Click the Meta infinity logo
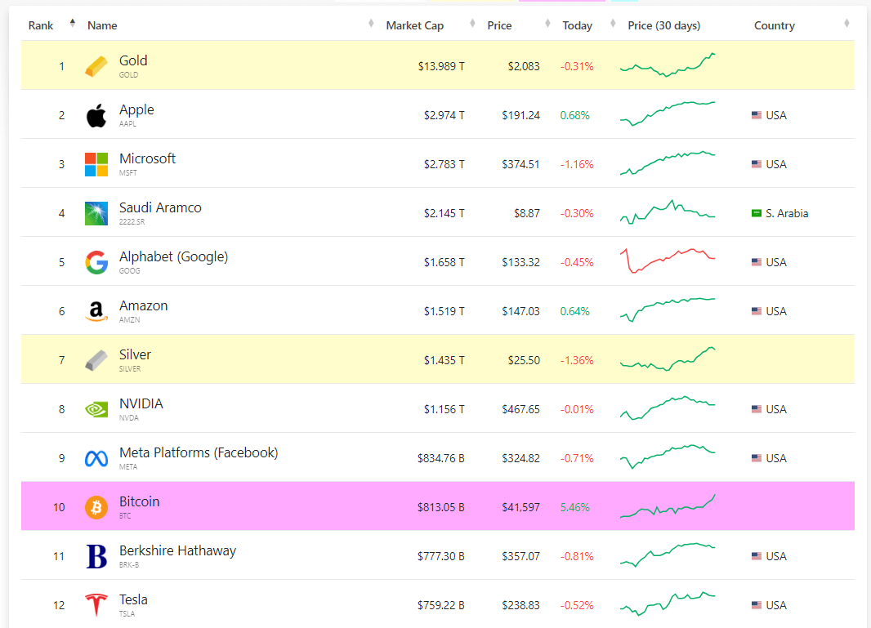This screenshot has width=871, height=628. pyautogui.click(x=96, y=457)
